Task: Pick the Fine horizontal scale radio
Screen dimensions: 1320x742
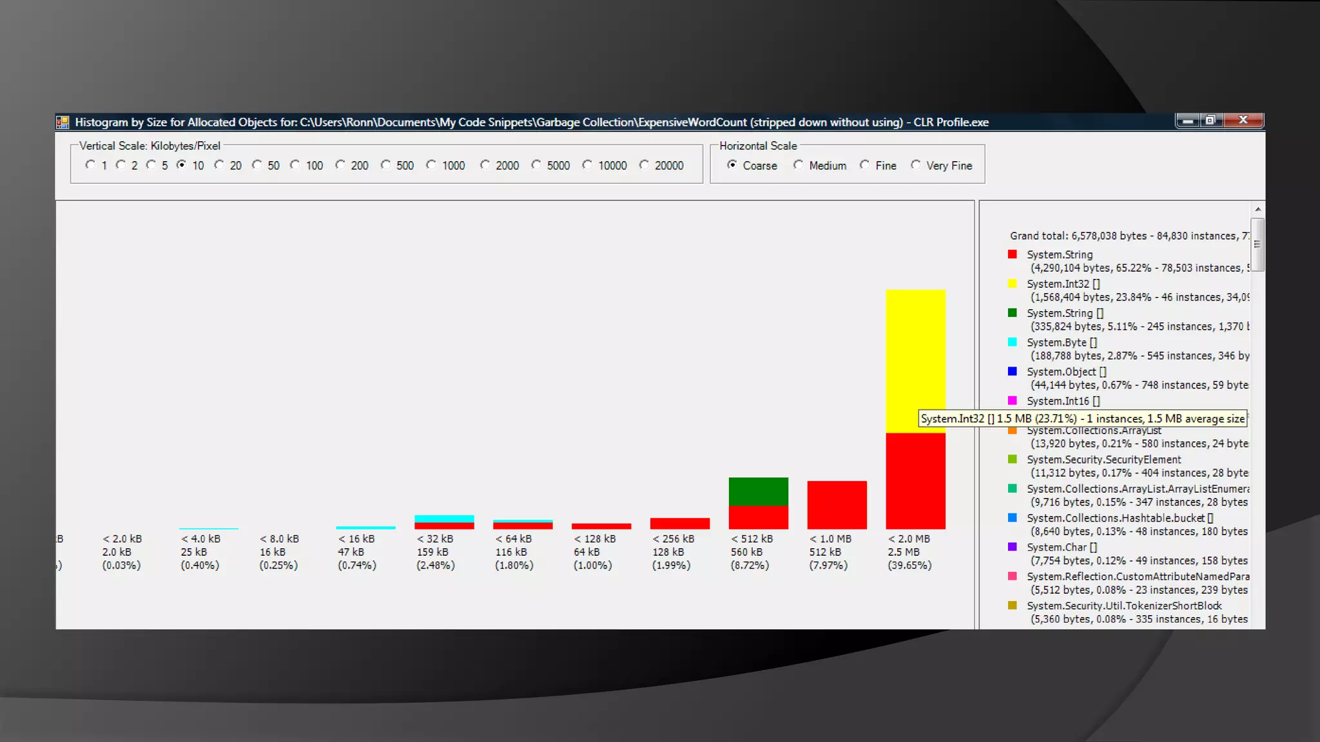Action: (x=865, y=165)
